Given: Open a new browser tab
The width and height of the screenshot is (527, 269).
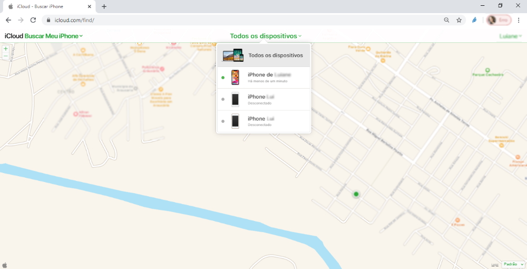Looking at the screenshot, I should [104, 6].
